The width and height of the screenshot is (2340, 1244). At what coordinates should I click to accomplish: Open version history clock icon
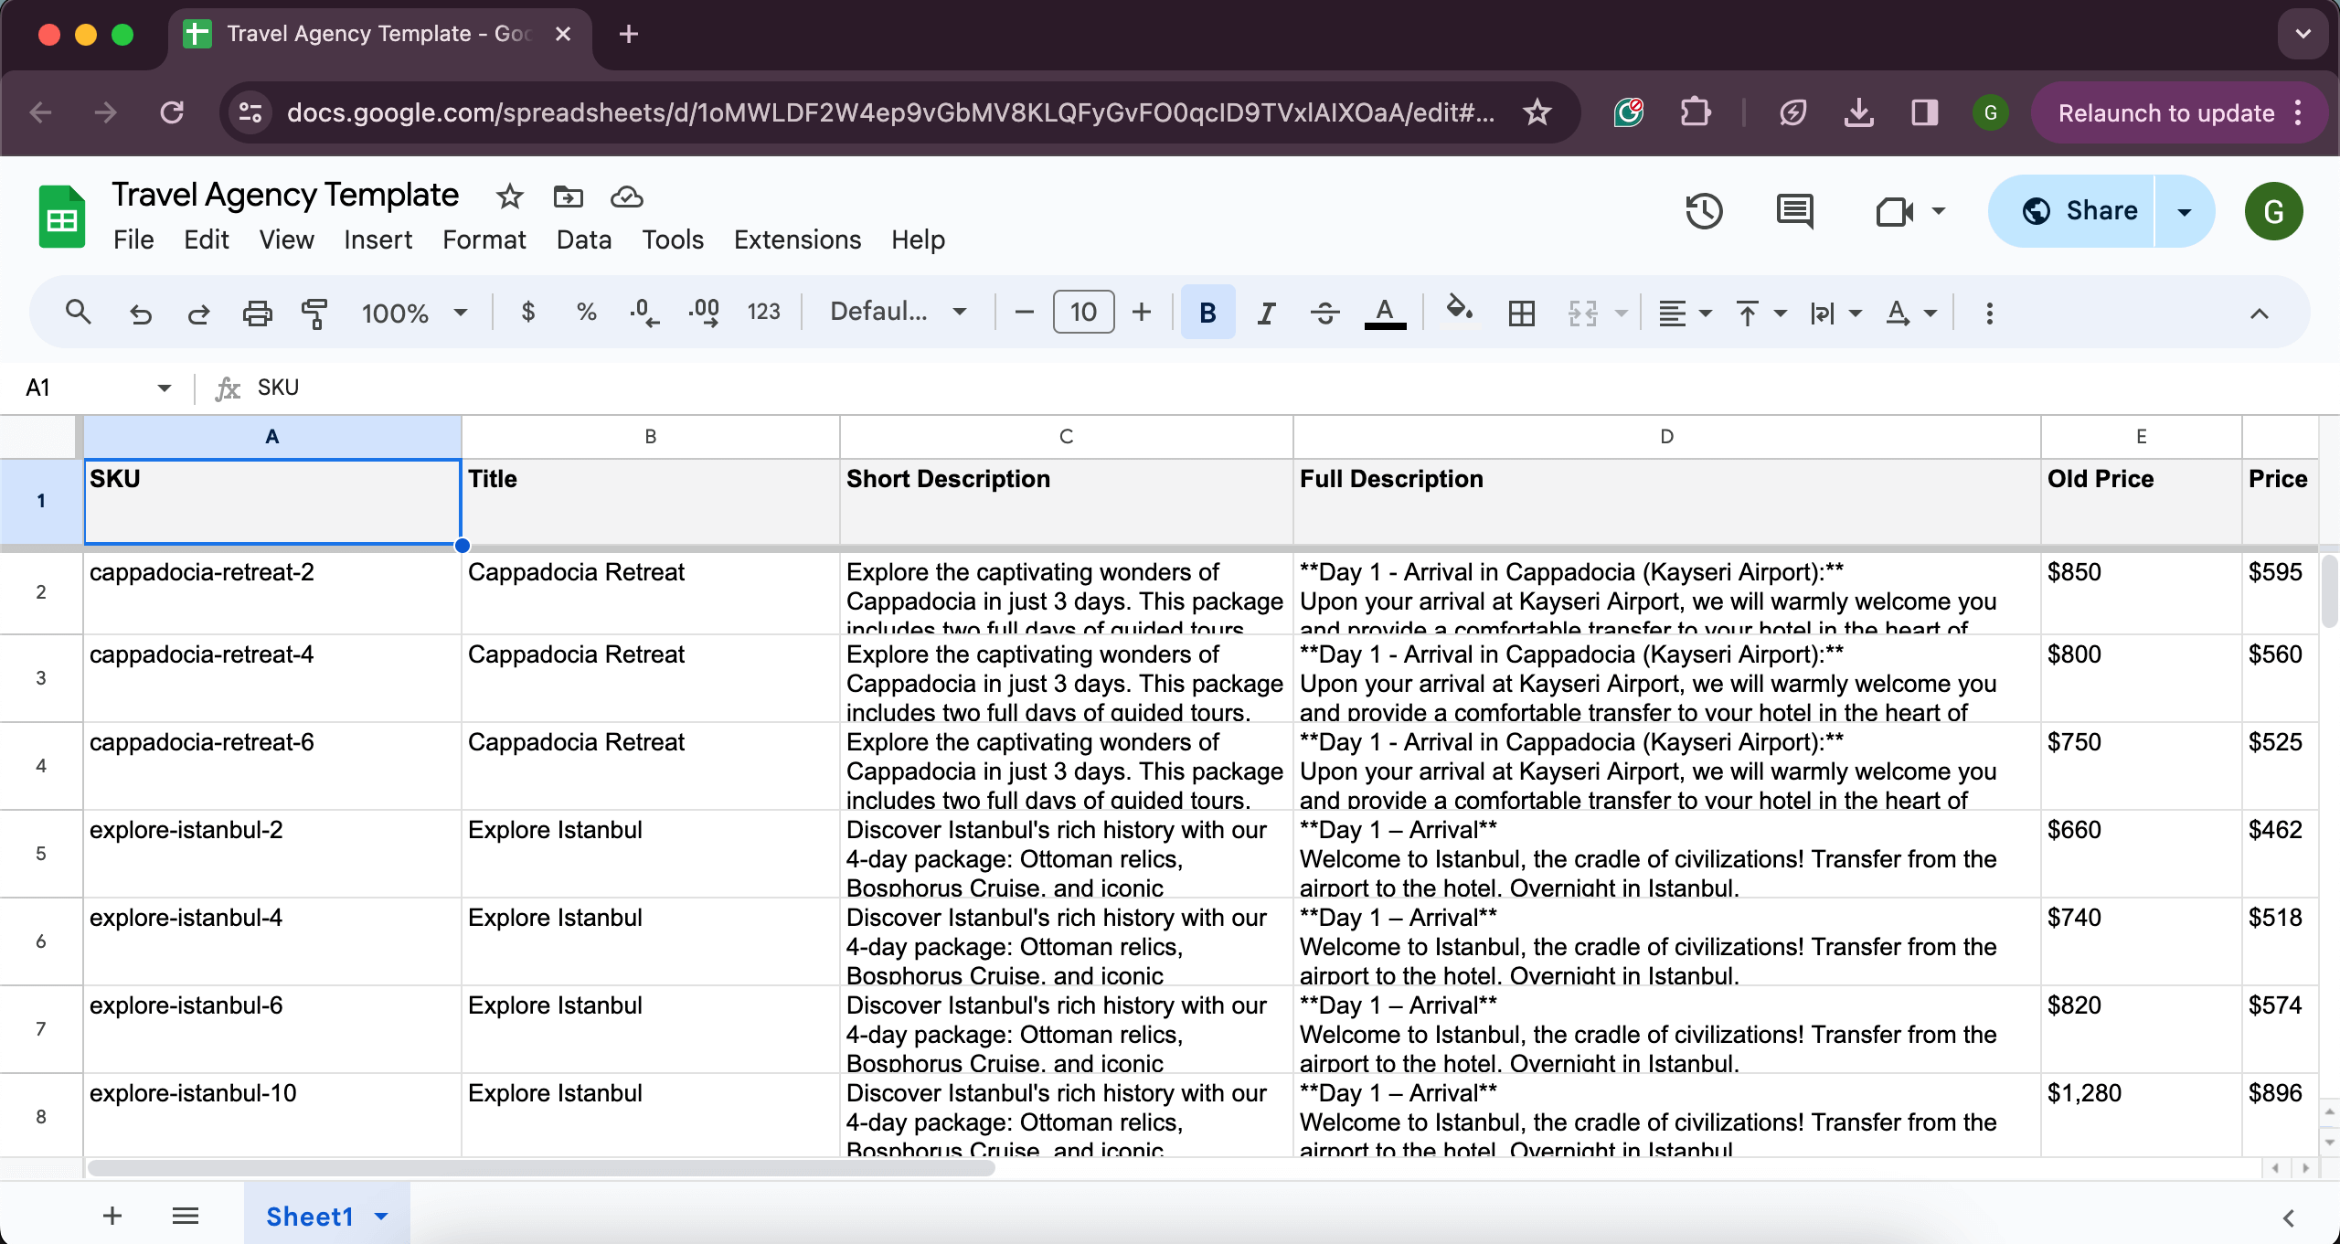point(1704,211)
